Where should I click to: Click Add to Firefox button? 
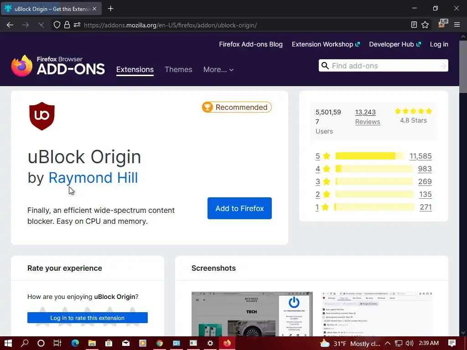pos(239,208)
